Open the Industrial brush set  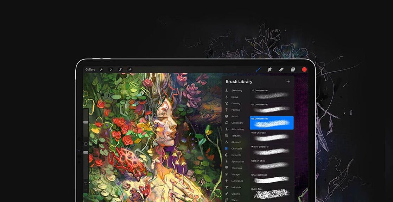[233, 188]
